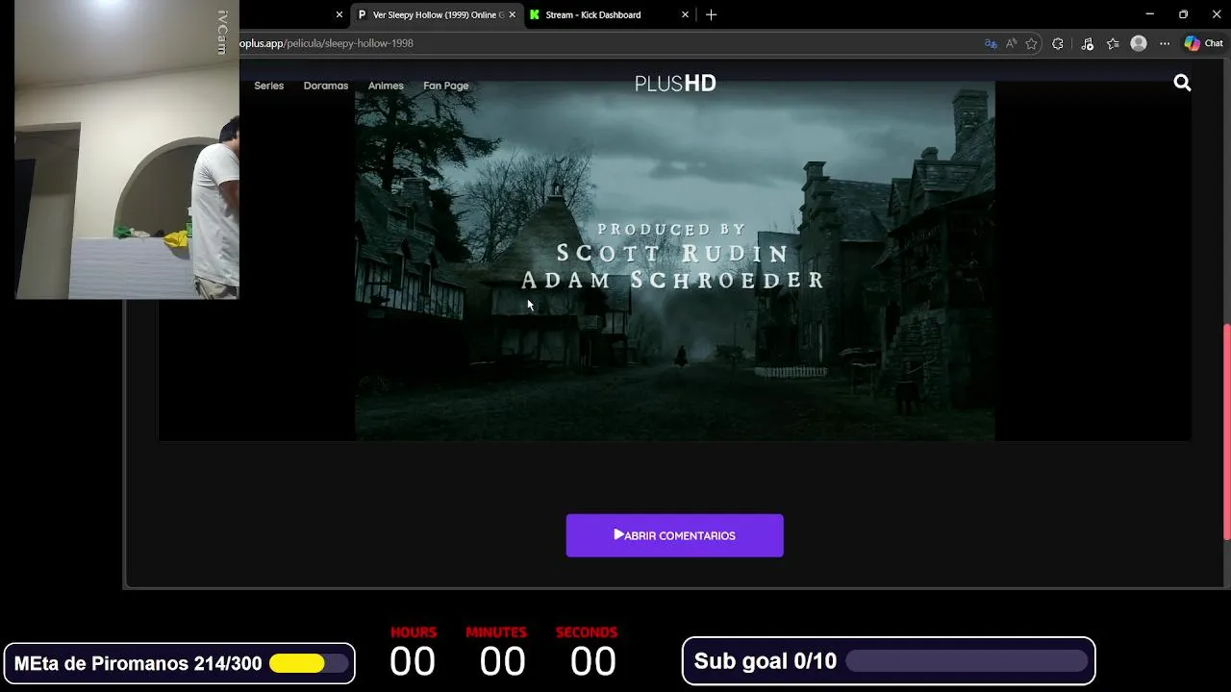Viewport: 1231px width, 692px height.
Task: Click the MINUTES timer label
Action: coord(496,632)
